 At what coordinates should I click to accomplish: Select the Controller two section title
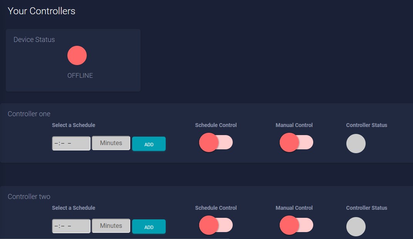click(29, 197)
